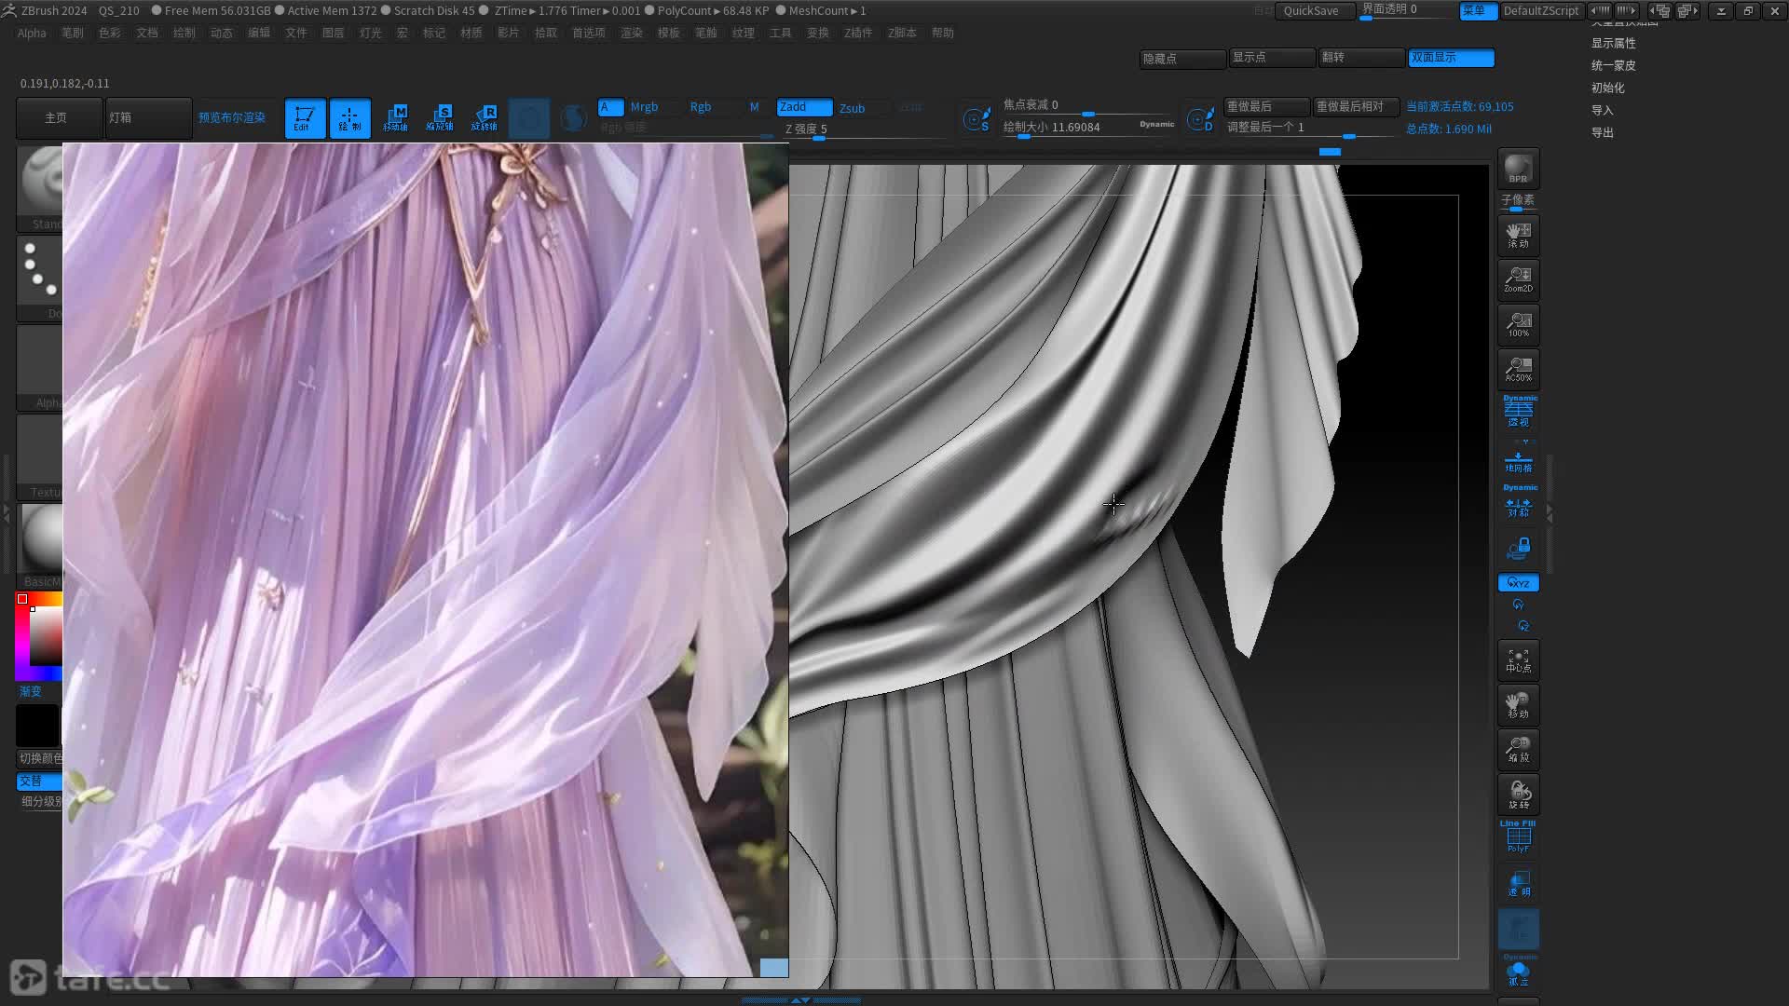Click the 导入 (Import) option
The width and height of the screenshot is (1789, 1006).
click(x=1602, y=110)
